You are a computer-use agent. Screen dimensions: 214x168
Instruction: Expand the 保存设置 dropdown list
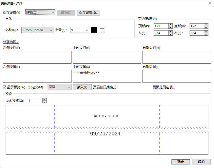coord(52,12)
